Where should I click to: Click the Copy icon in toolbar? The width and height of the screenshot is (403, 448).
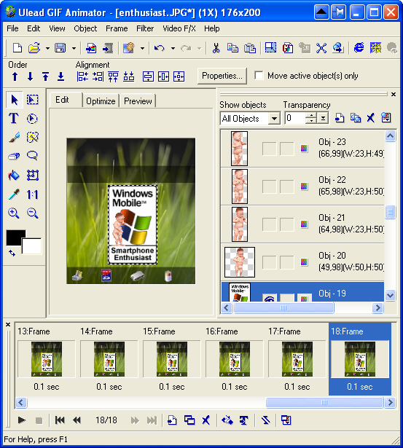pyautogui.click(x=232, y=48)
